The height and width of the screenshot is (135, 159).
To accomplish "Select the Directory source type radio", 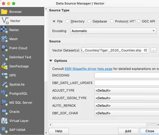I will tap(67, 21).
